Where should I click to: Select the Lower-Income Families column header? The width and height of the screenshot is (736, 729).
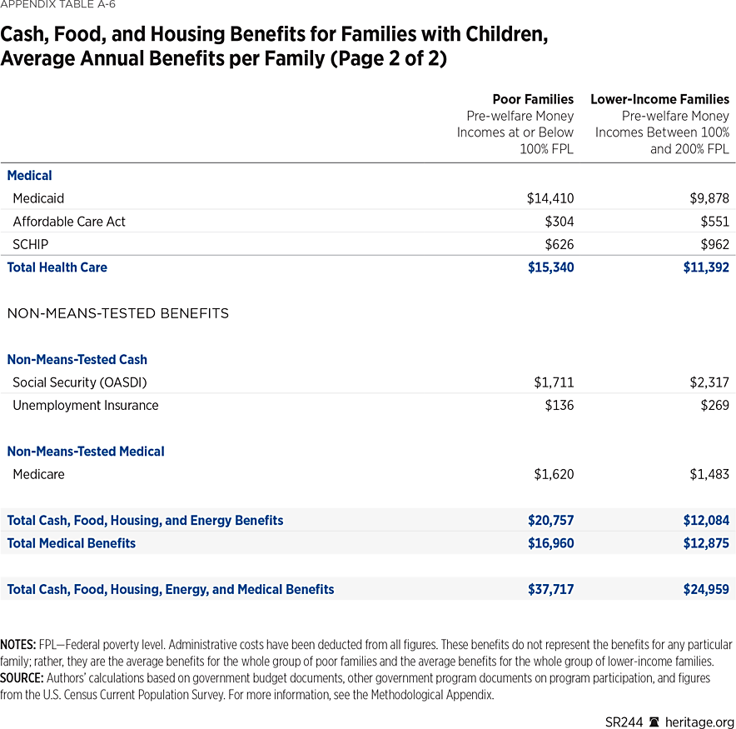coord(659,99)
